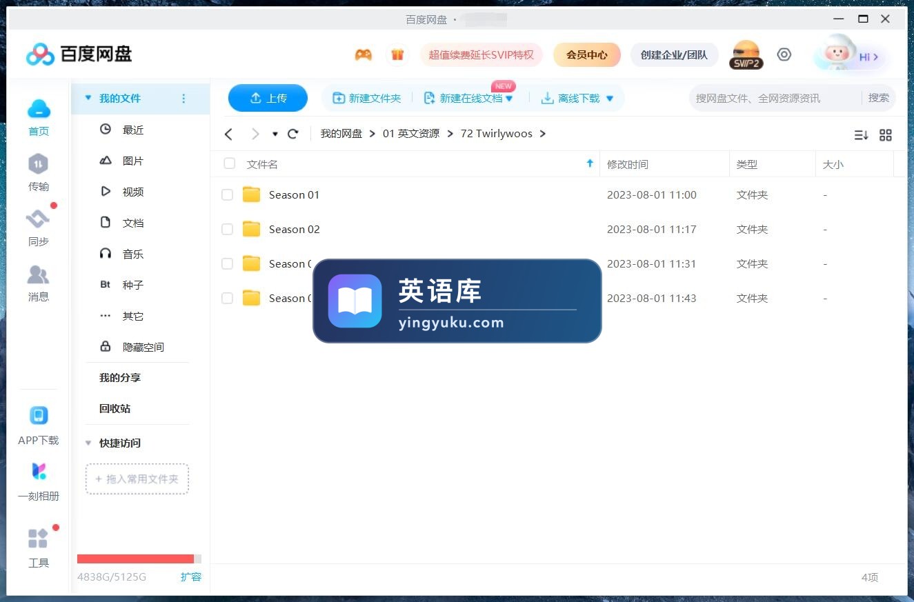This screenshot has height=602, width=914.
Task: Click the Baidu Netdisk logo
Action: click(79, 54)
